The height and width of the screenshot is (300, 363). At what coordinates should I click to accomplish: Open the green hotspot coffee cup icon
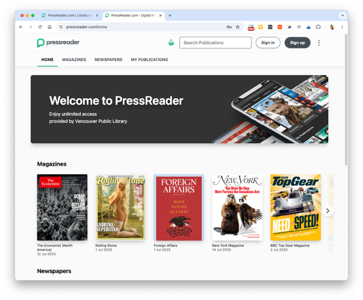(x=171, y=42)
